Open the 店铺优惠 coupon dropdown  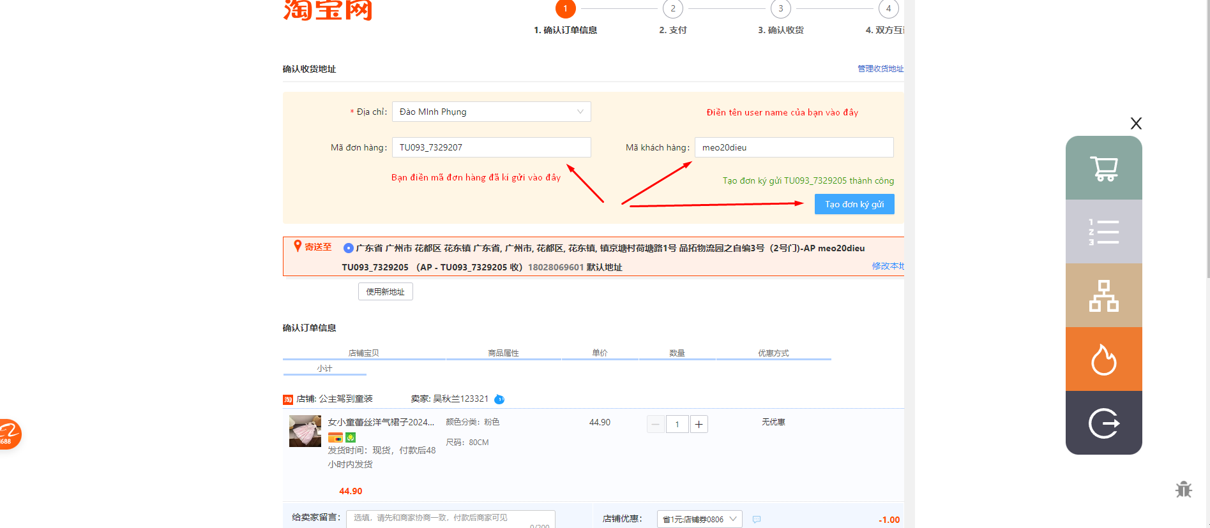(x=699, y=519)
